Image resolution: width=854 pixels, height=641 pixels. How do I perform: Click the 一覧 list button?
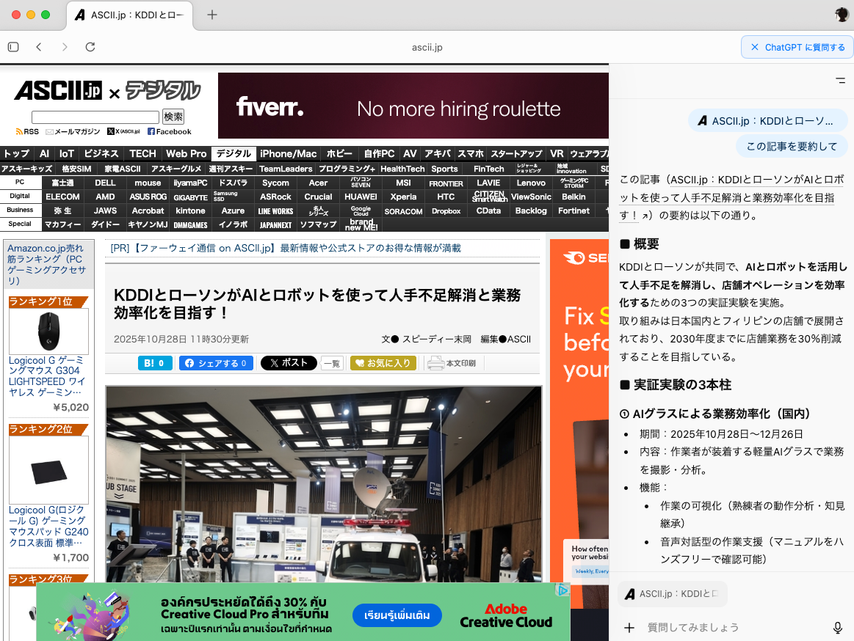pos(332,364)
